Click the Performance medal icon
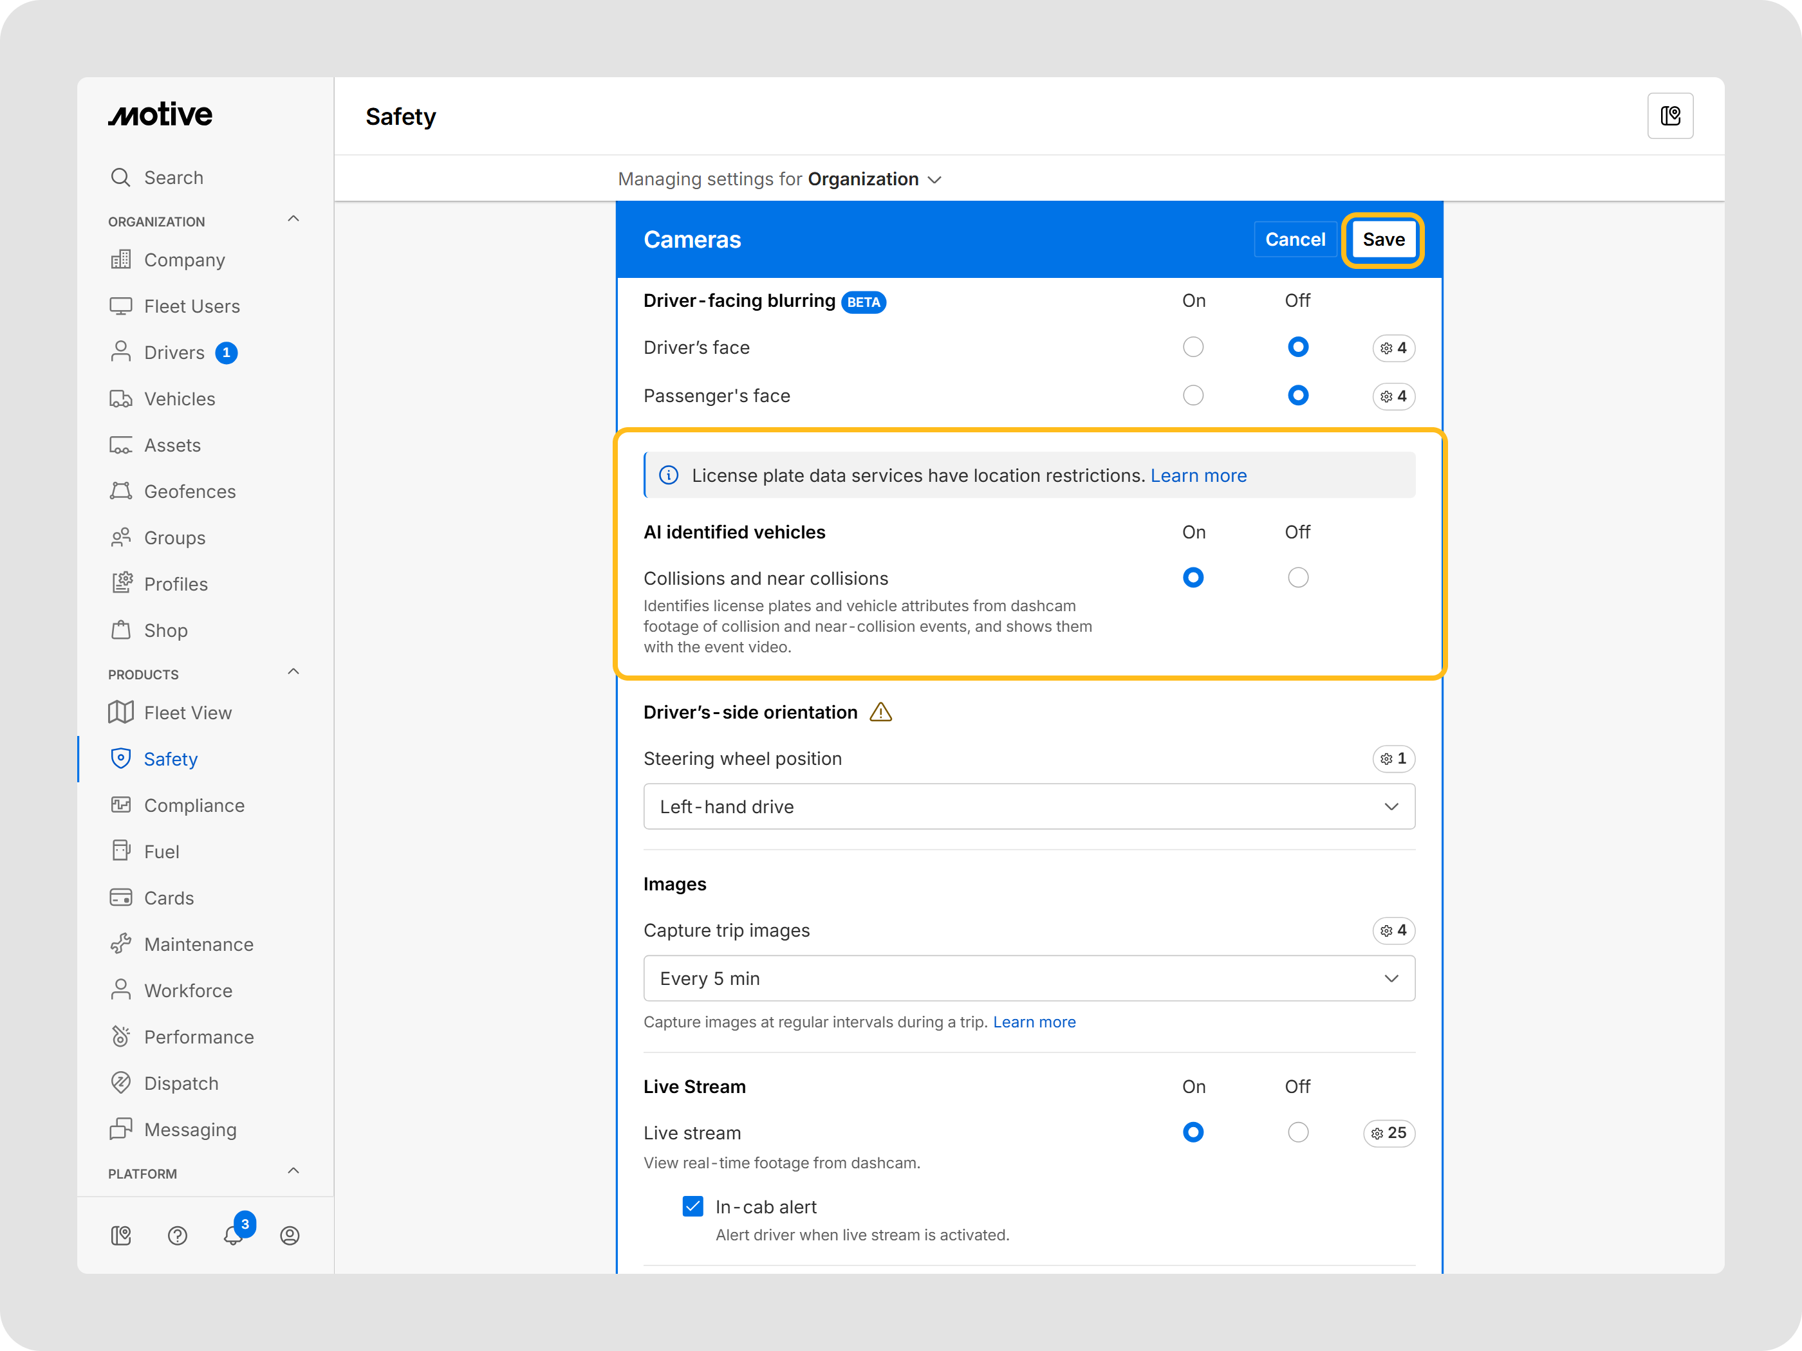The image size is (1802, 1351). pos(120,1036)
